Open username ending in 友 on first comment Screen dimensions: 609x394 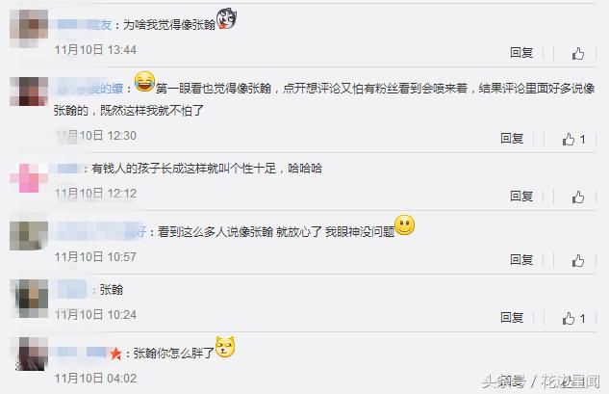(x=85, y=25)
